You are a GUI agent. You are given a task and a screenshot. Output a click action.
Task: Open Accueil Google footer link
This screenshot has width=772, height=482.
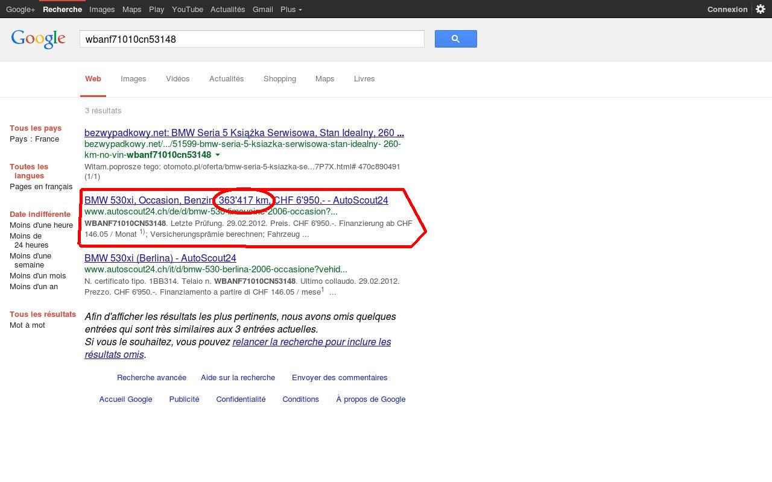[125, 399]
